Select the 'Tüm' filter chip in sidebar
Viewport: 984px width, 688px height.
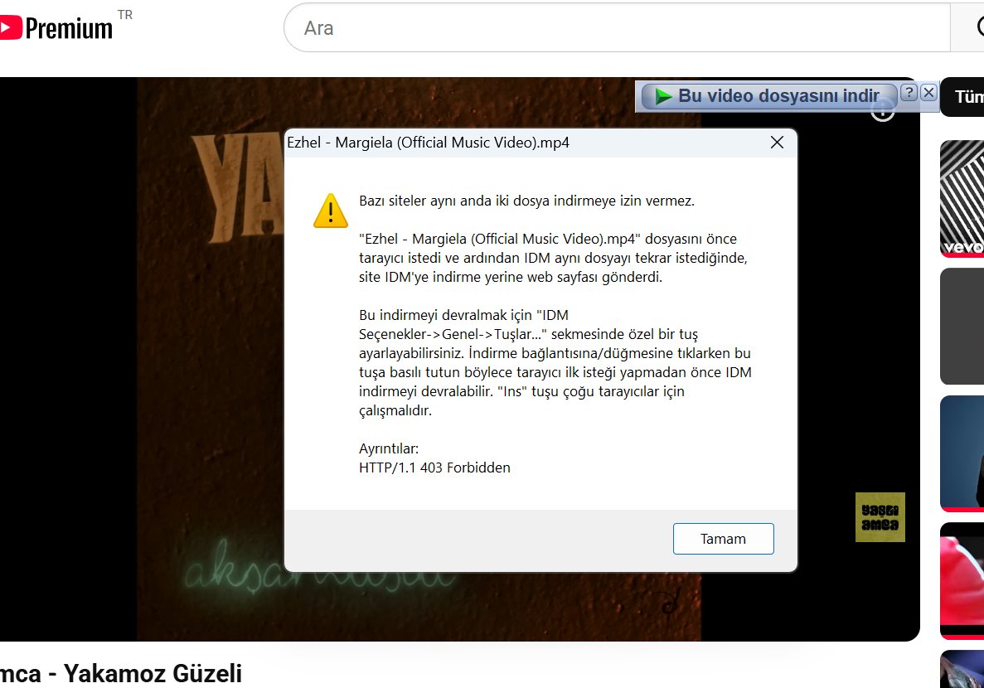click(x=962, y=97)
